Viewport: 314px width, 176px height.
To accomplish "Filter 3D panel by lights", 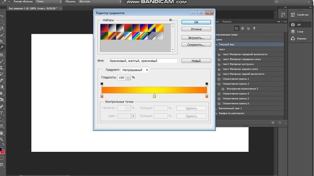I will 254,28.
